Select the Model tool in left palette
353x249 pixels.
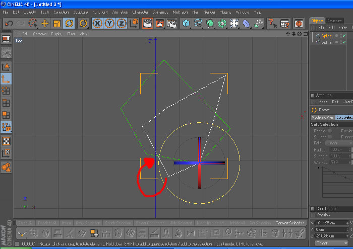(x=6, y=67)
